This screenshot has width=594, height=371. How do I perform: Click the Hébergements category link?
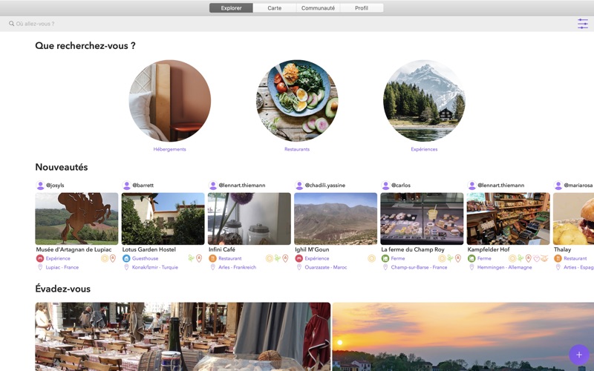pyautogui.click(x=170, y=149)
